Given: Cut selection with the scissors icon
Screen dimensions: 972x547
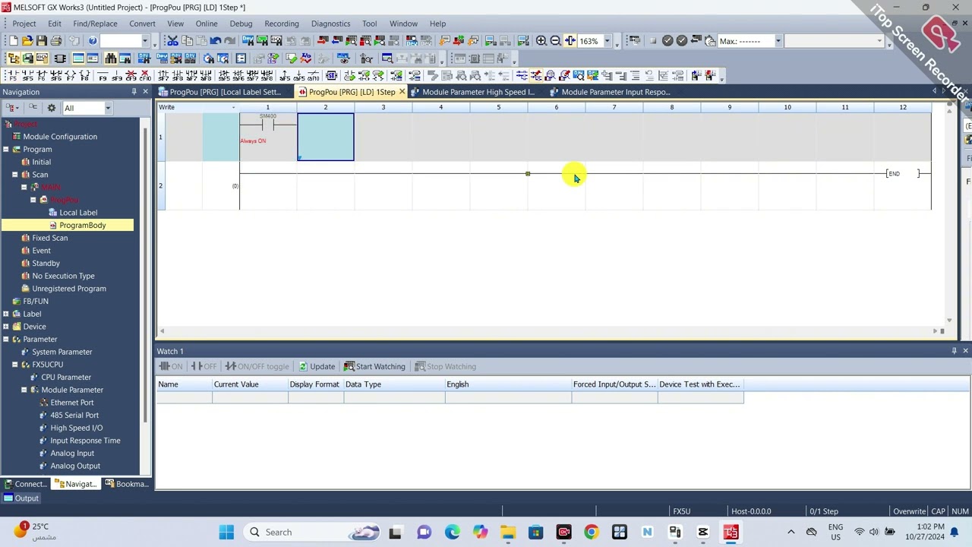Looking at the screenshot, I should [x=172, y=41].
